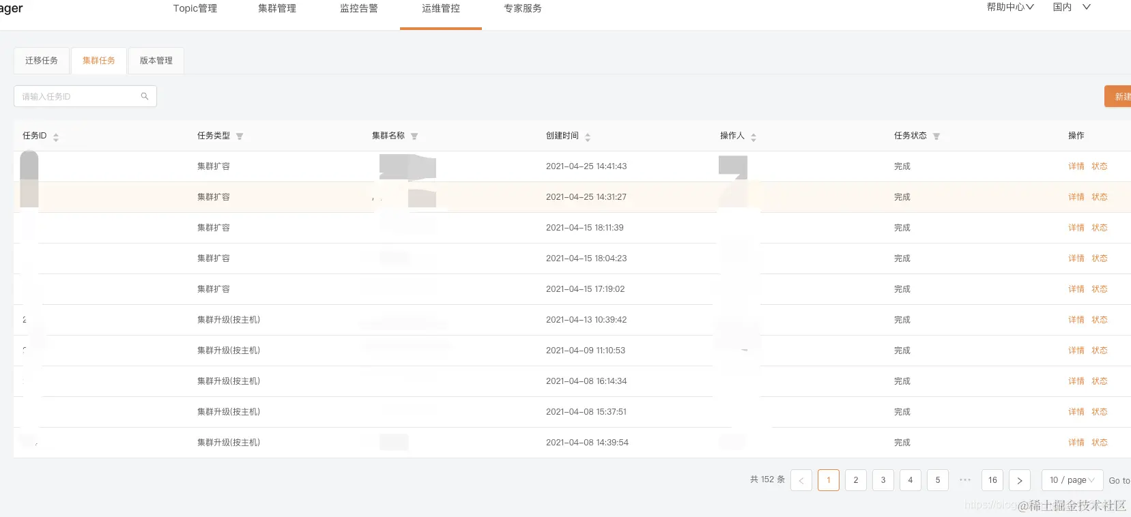Open 状态 for task created 10:39:42

1100,320
